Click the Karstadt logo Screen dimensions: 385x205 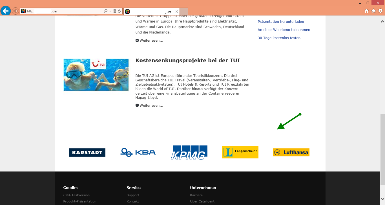point(87,153)
